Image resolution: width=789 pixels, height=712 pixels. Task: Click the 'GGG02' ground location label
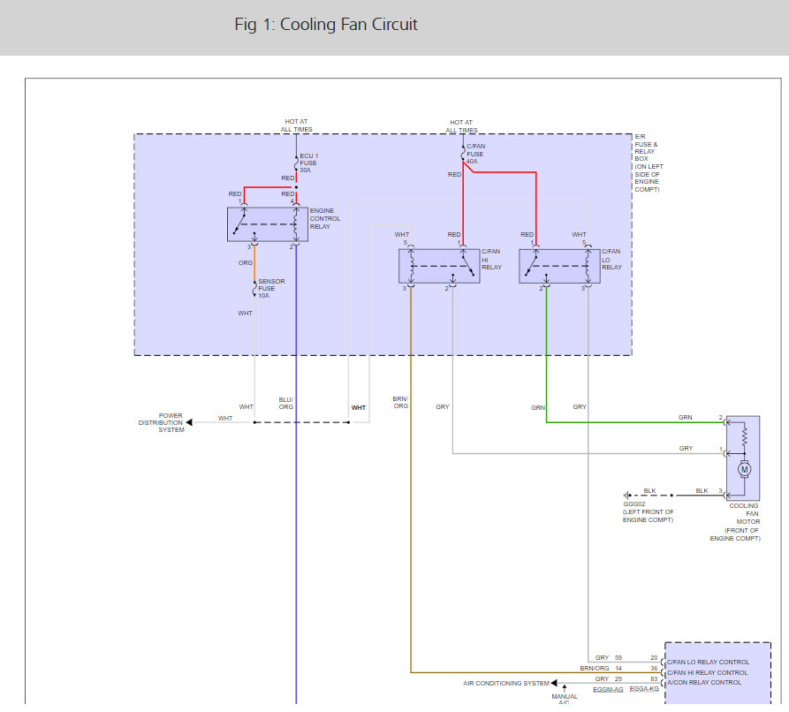tap(634, 504)
